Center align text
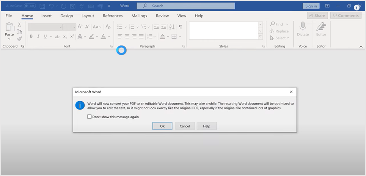Image resolution: width=366 pixels, height=176 pixels. (127, 37)
